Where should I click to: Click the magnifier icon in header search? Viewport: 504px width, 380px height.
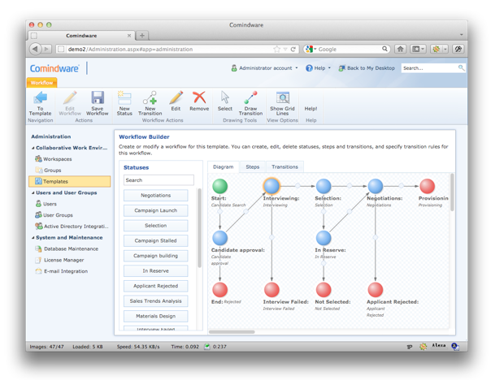[461, 67]
